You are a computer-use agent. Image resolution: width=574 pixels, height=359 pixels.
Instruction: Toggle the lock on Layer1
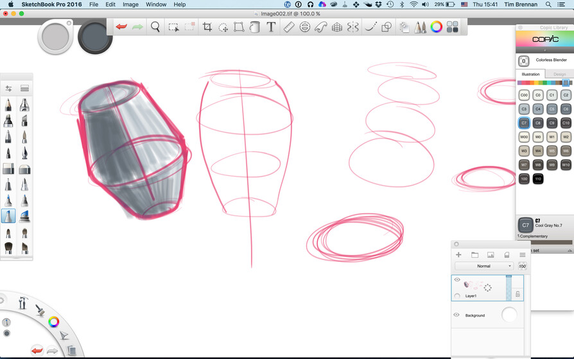click(517, 294)
